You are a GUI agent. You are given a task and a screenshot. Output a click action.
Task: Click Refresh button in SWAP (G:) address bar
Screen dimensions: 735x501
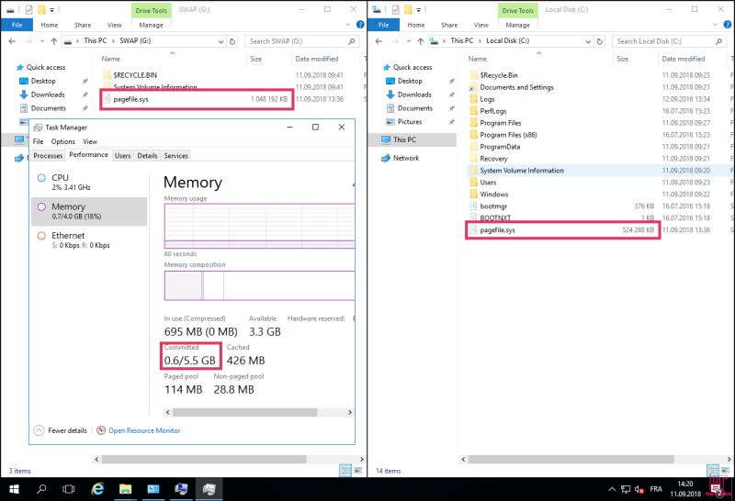(232, 41)
